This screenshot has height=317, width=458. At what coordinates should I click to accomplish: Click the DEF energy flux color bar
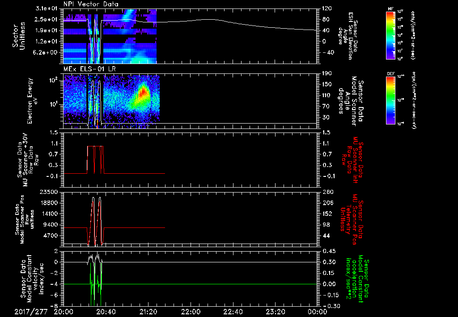pos(390,100)
